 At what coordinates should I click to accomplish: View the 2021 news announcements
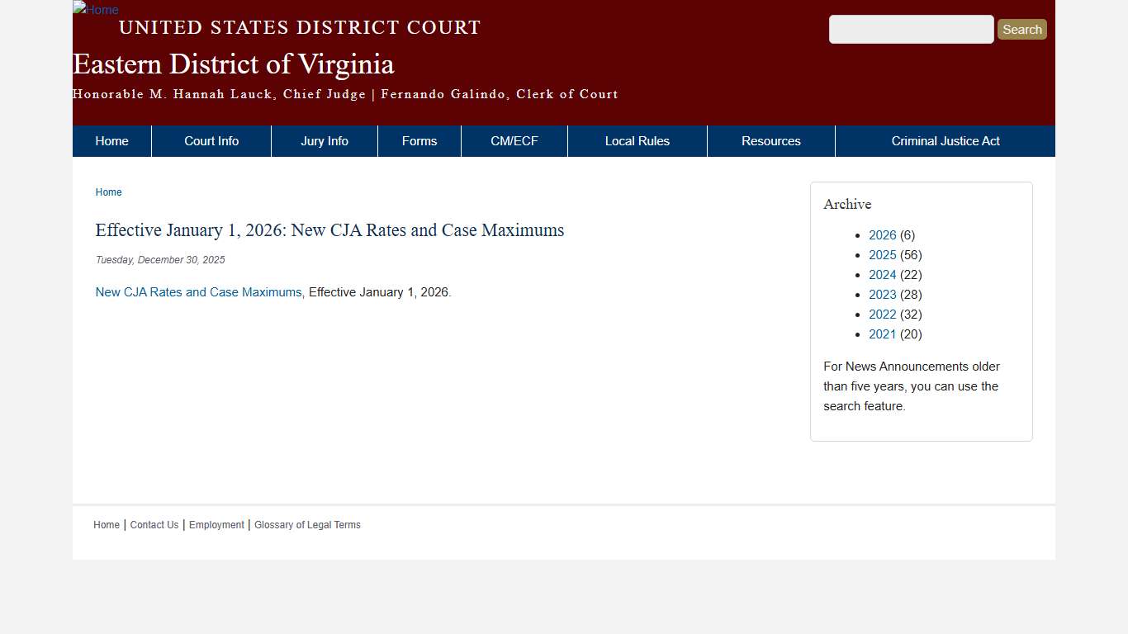point(882,334)
